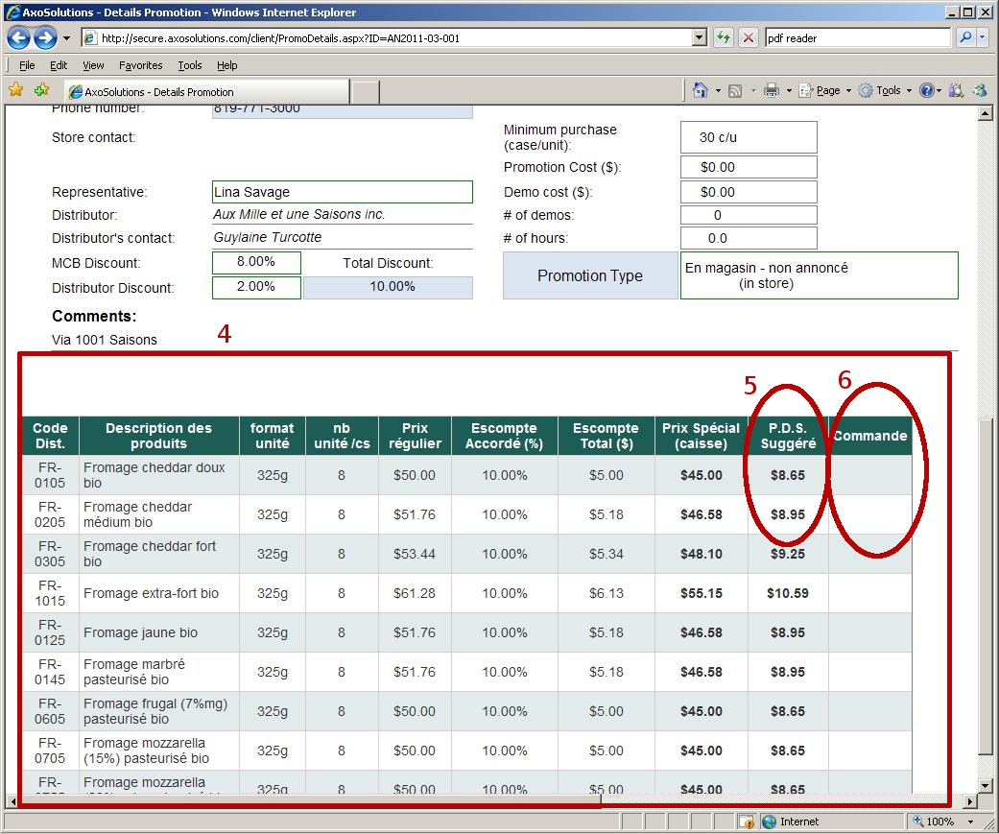Click the 100% zoom level button
The image size is (999, 834).
(x=934, y=822)
